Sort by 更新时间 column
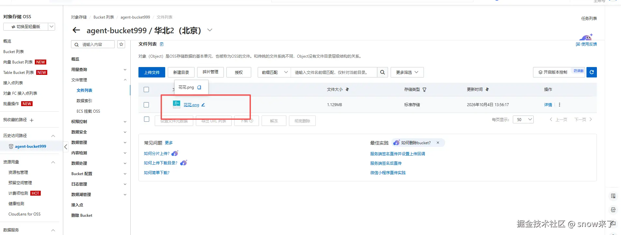The image size is (621, 235). click(487, 90)
